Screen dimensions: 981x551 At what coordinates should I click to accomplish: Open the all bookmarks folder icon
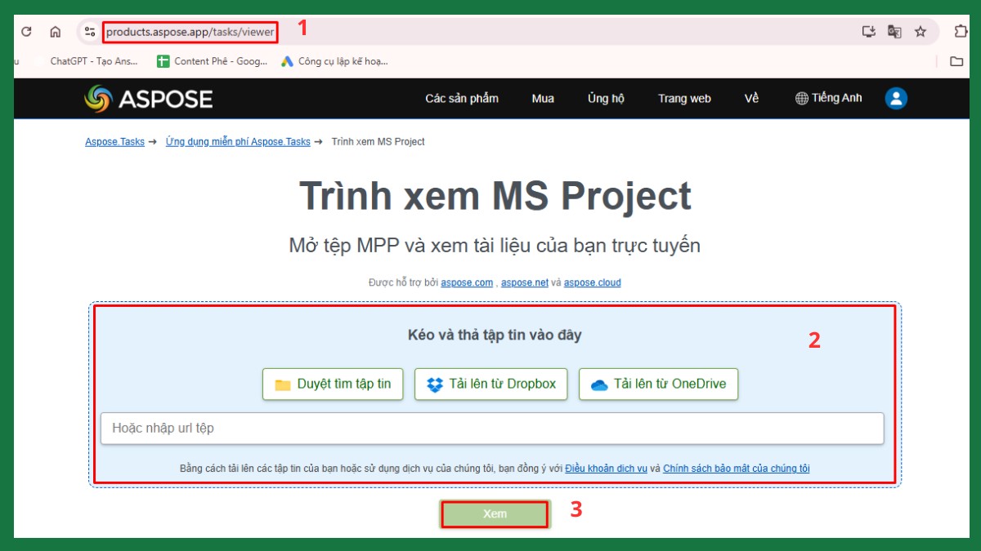(956, 61)
